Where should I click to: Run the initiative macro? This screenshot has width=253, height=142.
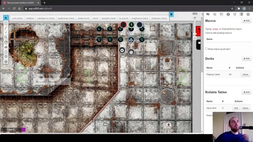[x=30, y=19]
